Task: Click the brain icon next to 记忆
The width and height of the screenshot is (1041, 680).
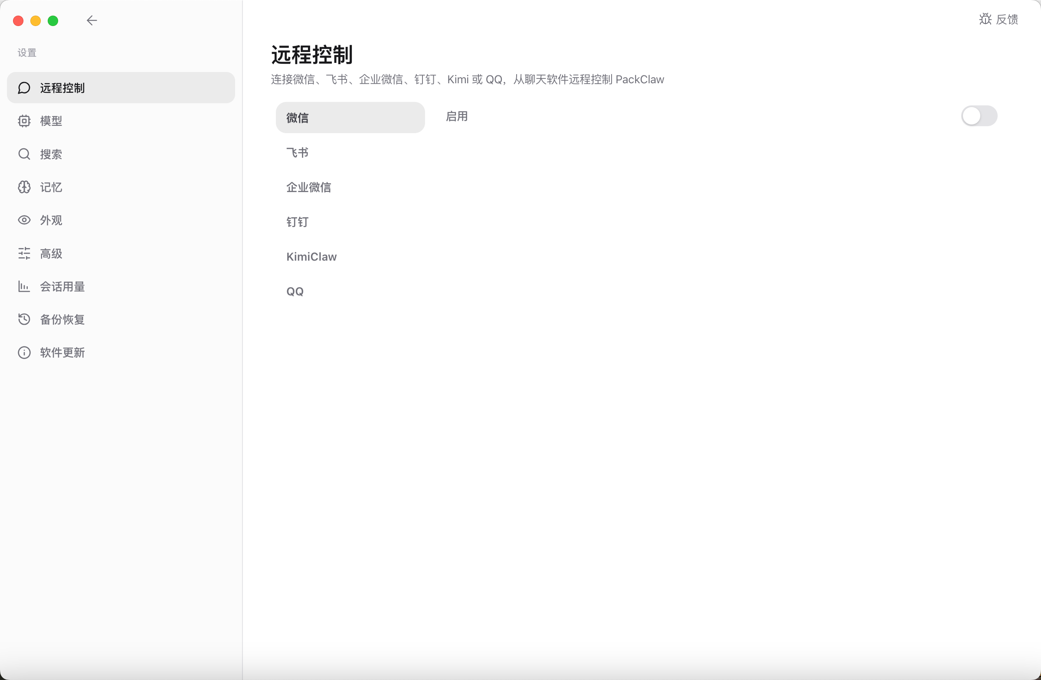Action: pos(24,187)
